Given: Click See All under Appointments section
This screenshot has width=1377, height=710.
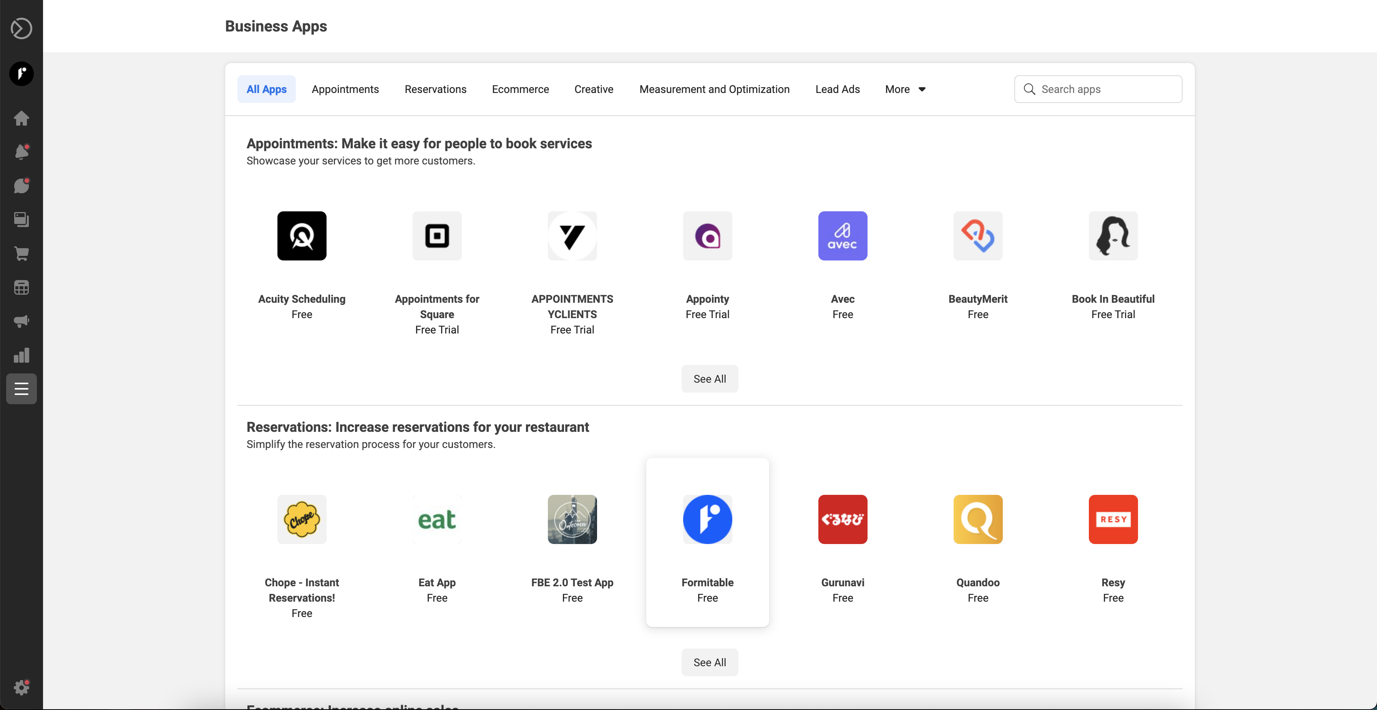Looking at the screenshot, I should pos(709,378).
